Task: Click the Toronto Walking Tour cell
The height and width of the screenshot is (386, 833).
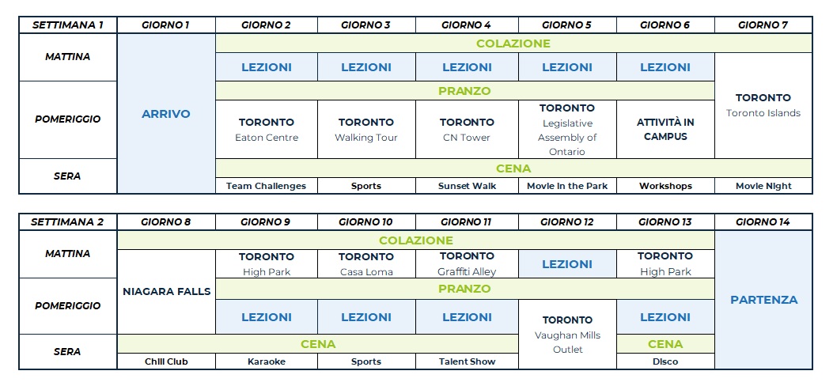Action: point(366,130)
